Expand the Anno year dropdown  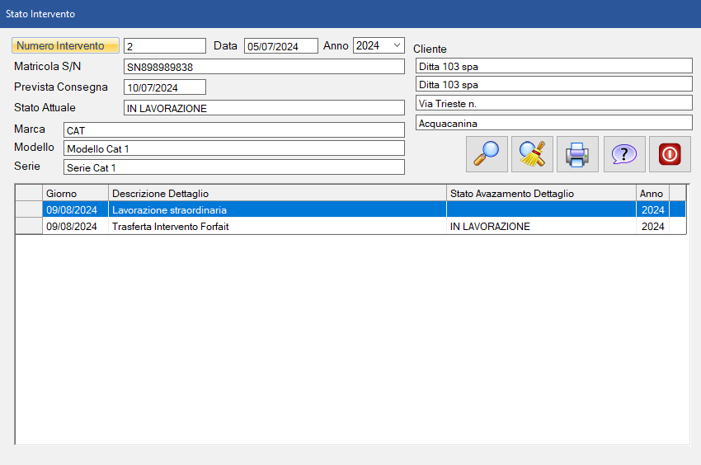(x=397, y=45)
